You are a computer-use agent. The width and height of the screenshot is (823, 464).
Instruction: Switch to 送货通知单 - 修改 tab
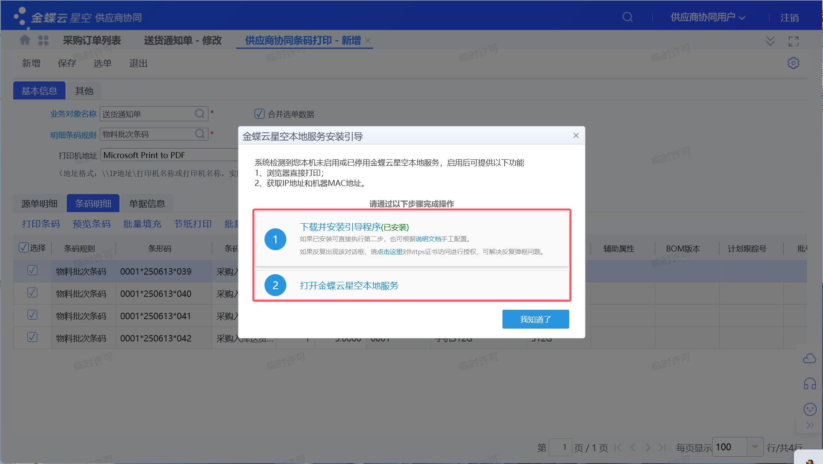tap(183, 40)
